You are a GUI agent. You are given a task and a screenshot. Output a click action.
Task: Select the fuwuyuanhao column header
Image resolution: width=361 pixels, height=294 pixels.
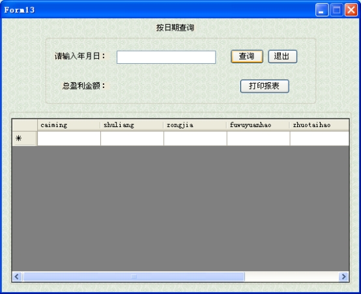click(x=258, y=125)
